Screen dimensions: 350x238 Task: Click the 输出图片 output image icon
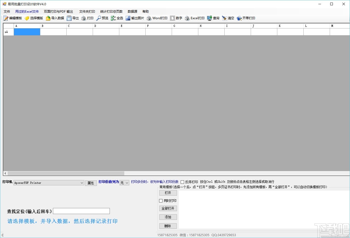pos(135,18)
